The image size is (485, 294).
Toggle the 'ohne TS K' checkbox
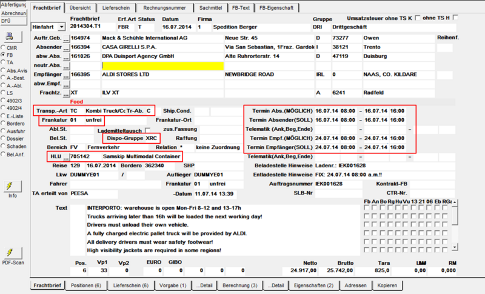[417, 18]
